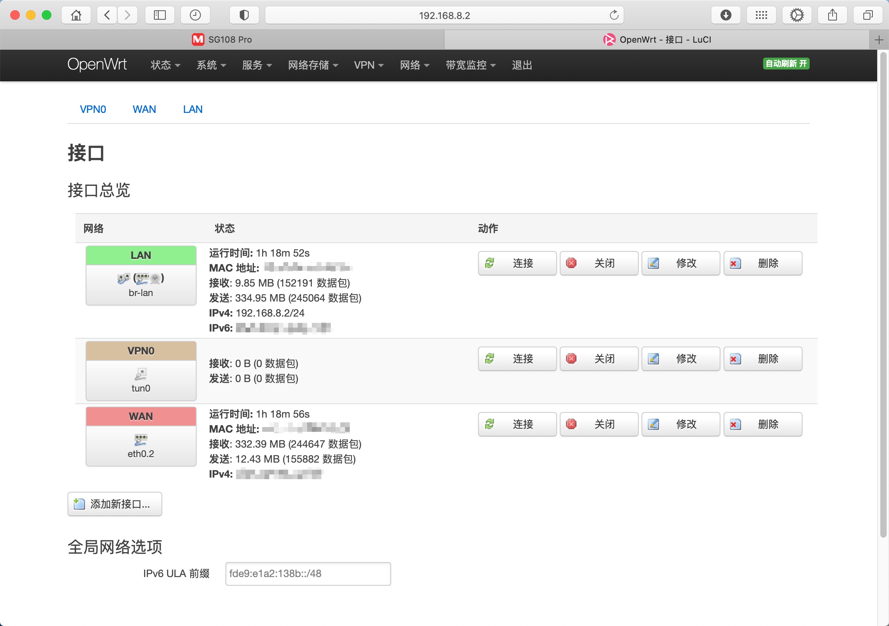
Task: Click the OpenWrt logo in the navbar
Action: (97, 64)
